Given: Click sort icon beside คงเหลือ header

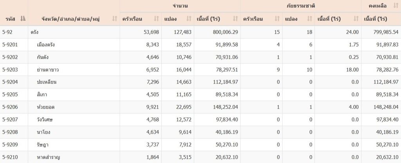Looking at the screenshot, I should tap(396, 6).
